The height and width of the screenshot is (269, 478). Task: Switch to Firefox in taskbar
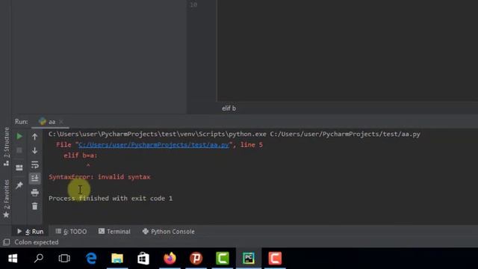[x=170, y=259]
